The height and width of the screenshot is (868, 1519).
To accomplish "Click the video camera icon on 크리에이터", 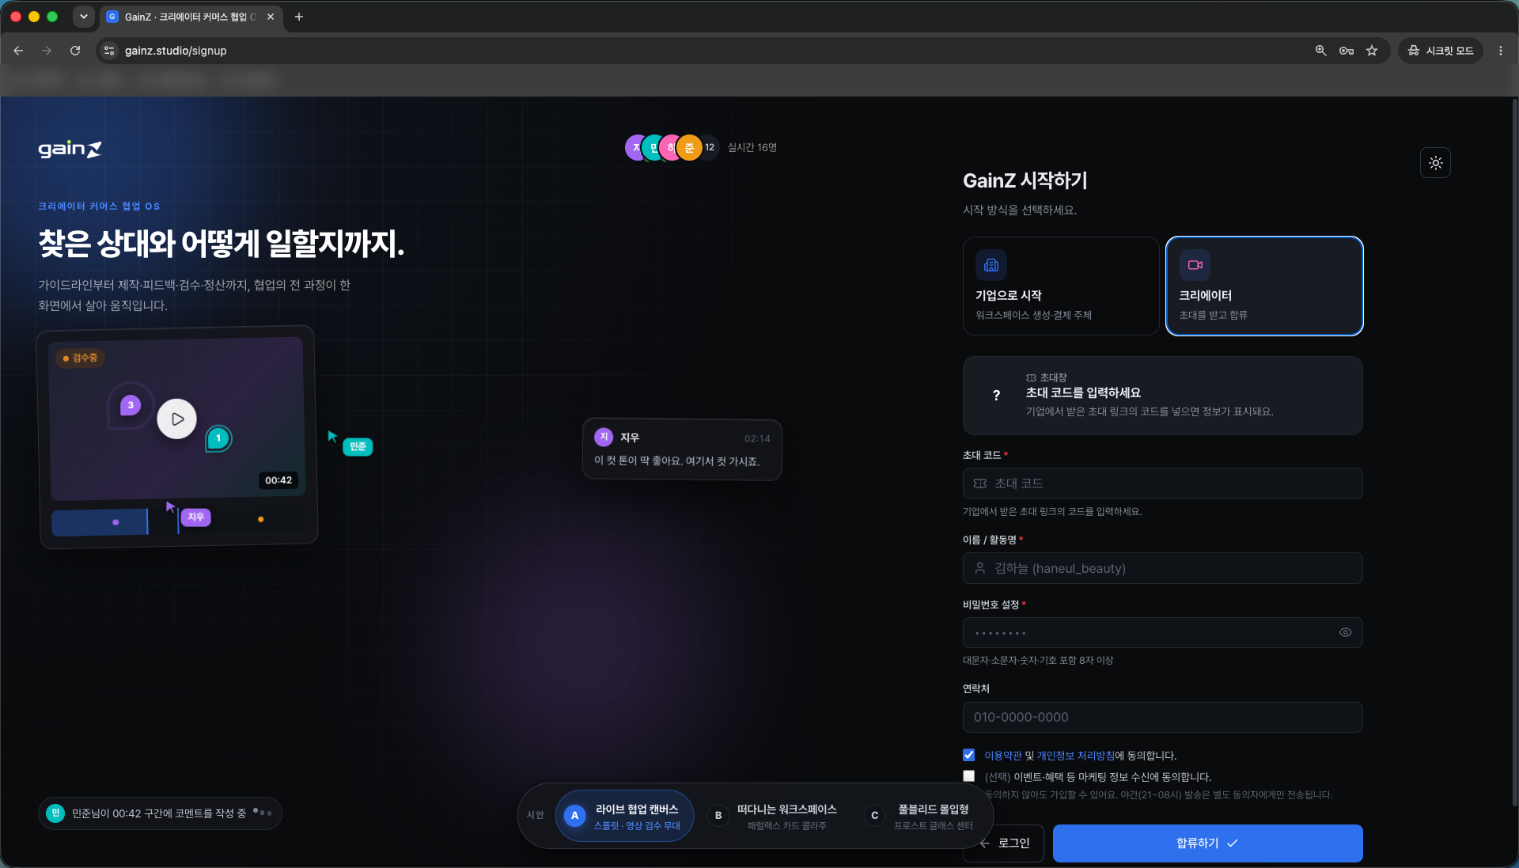I will (1195, 265).
